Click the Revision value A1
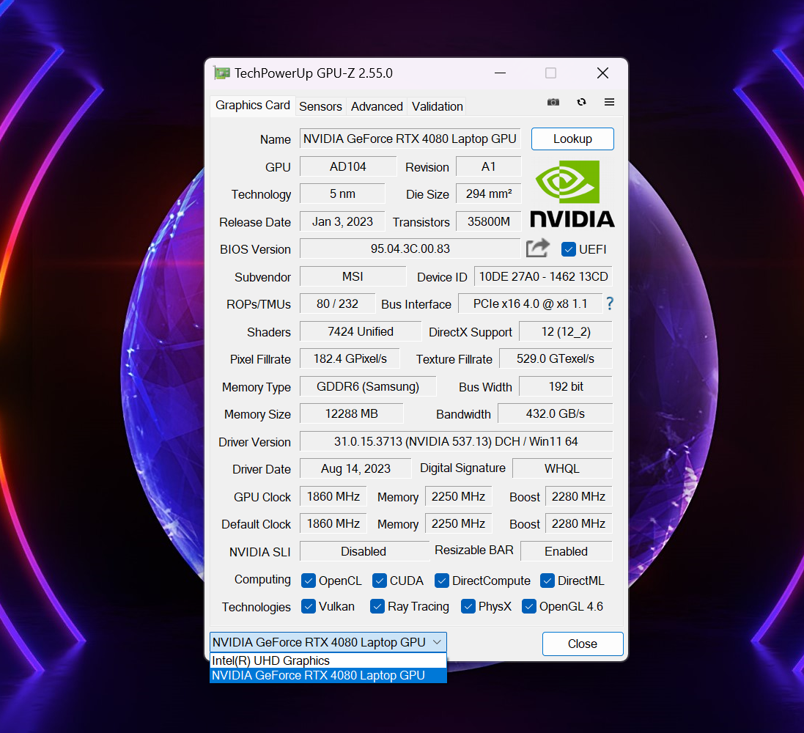Screen dimensions: 804x733 [488, 166]
